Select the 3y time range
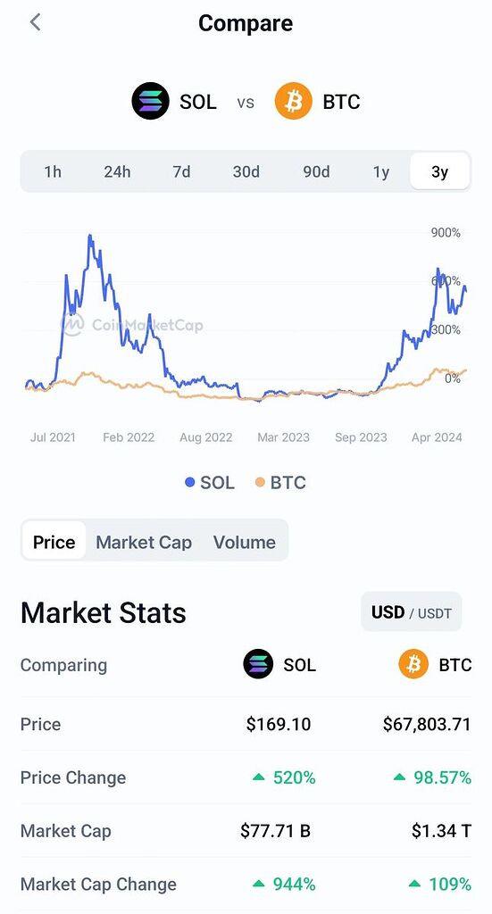This screenshot has height=914, width=492. click(x=439, y=172)
